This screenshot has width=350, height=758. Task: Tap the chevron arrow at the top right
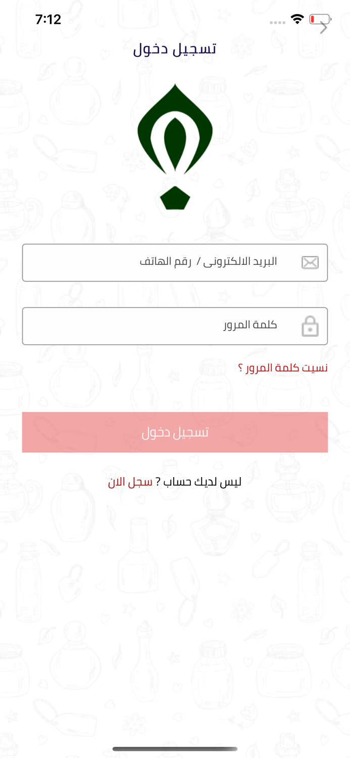tap(323, 27)
